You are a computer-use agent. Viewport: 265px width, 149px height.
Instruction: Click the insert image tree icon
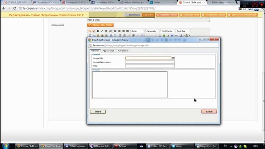(164, 36)
